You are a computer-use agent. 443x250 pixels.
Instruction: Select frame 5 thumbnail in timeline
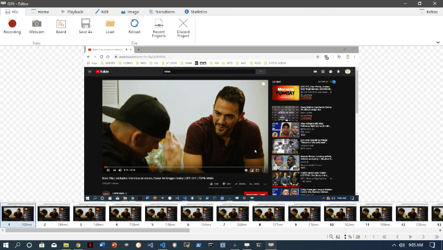point(161,213)
